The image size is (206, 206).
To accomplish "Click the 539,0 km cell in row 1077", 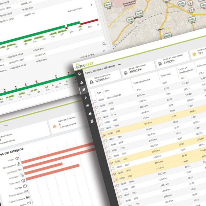I will [156, 151].
